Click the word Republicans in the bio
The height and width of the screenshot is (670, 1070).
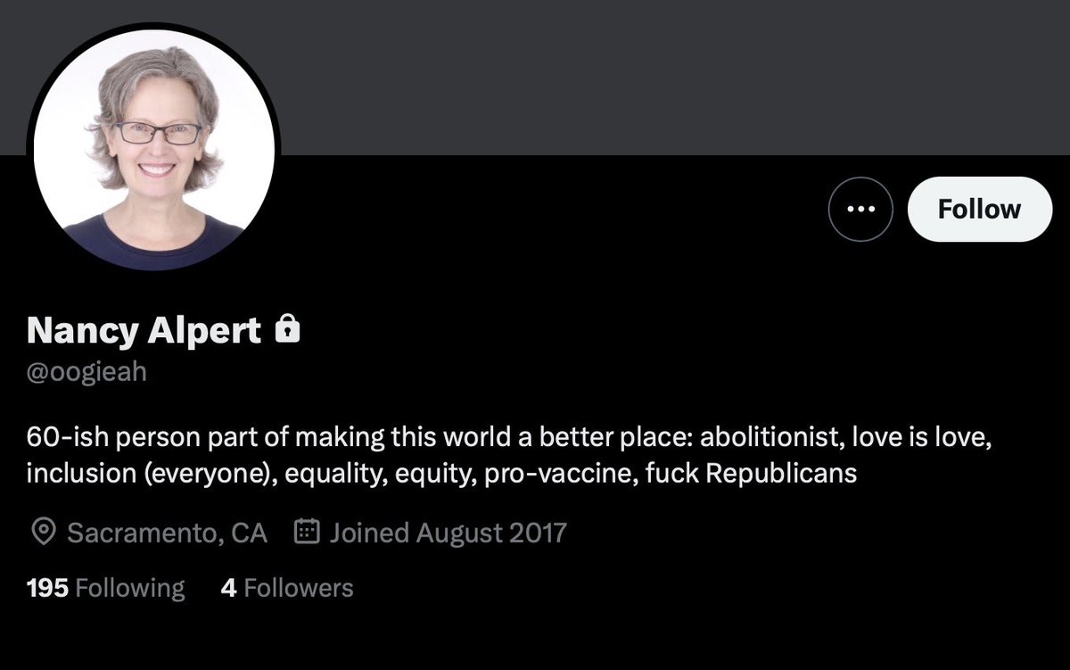[781, 473]
